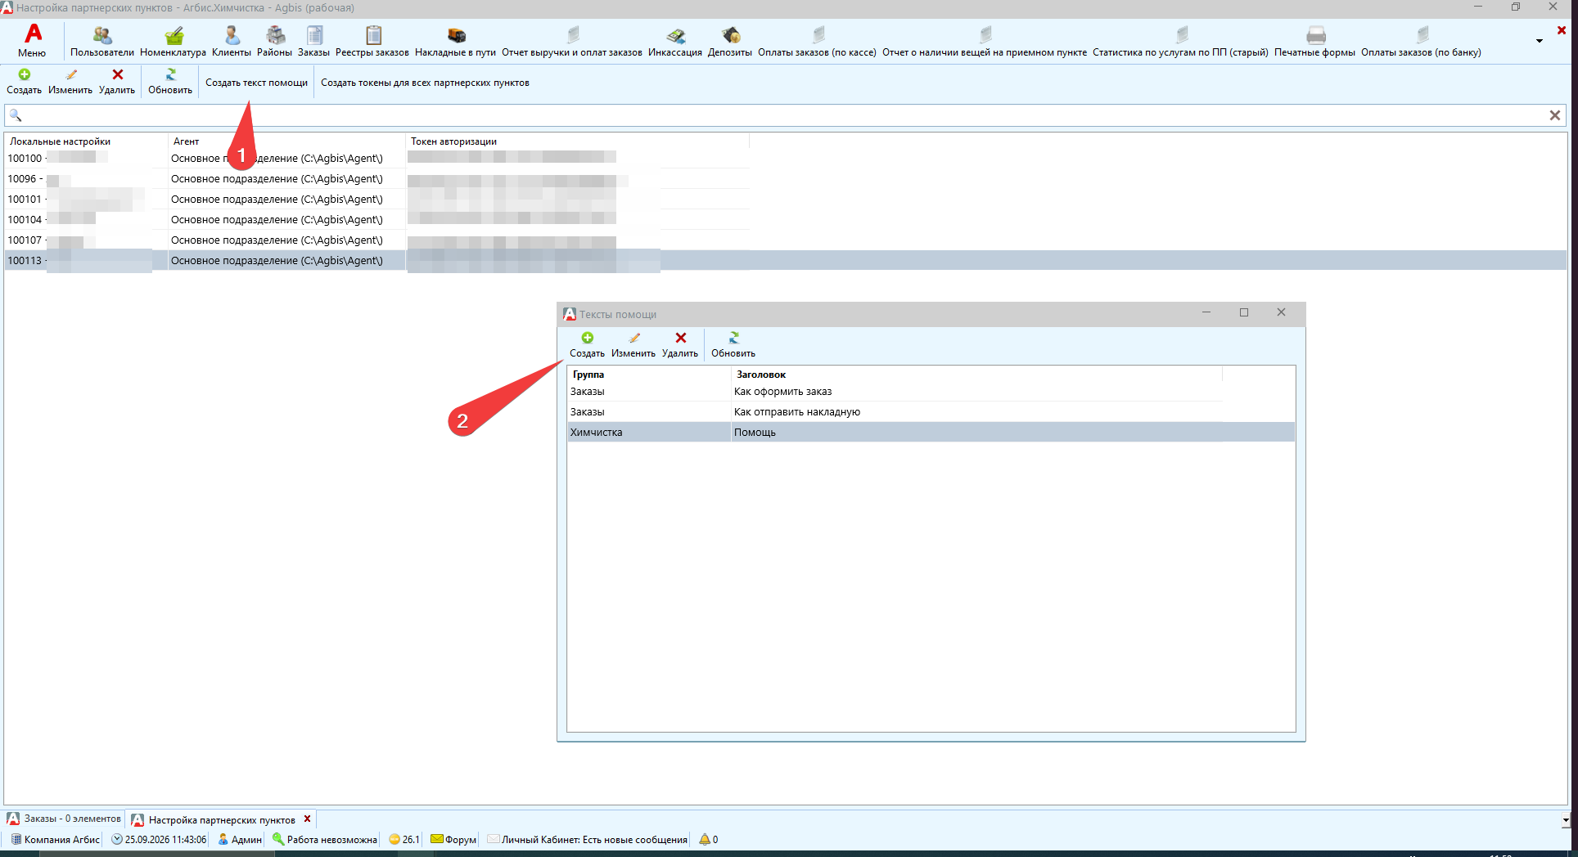Select row Как оформить заказ
1578x857 pixels.
point(931,392)
